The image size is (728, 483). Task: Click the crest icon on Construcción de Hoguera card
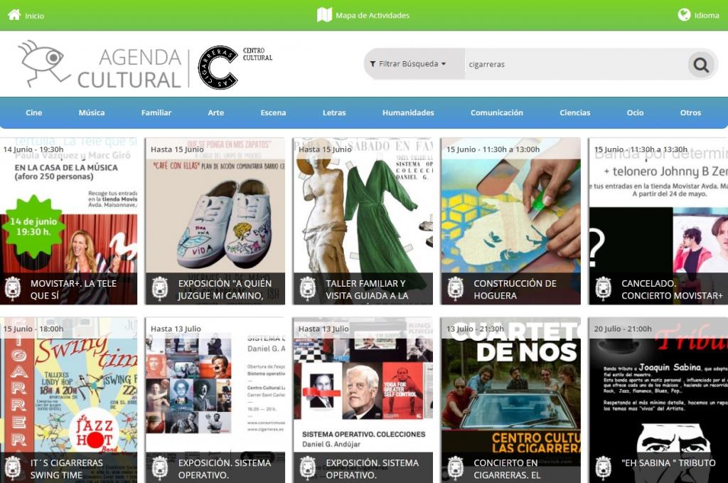pos(455,288)
